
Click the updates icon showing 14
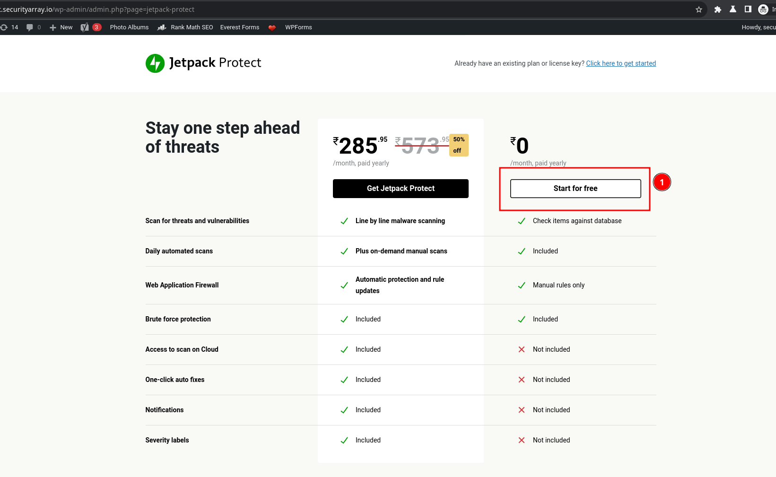coord(9,27)
